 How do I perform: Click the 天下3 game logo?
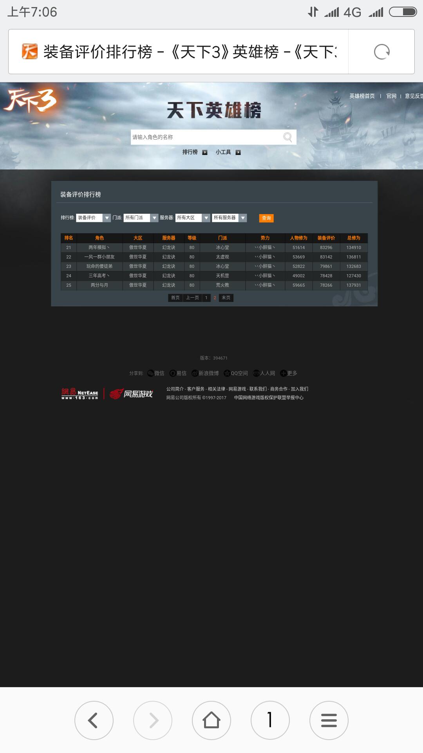[x=31, y=100]
